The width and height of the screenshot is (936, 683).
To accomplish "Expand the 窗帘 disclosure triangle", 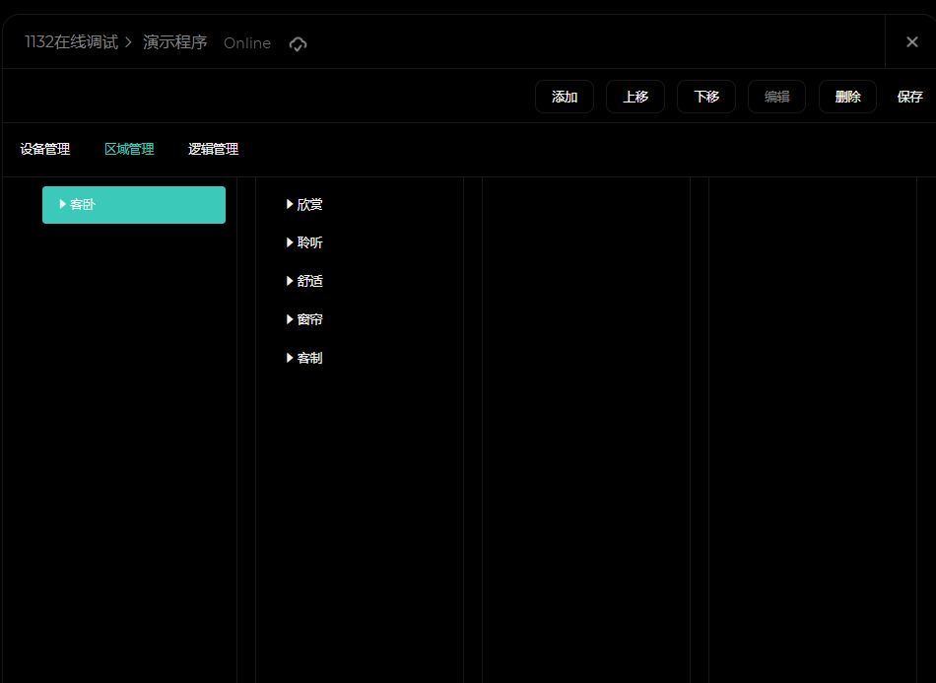I will (x=290, y=319).
